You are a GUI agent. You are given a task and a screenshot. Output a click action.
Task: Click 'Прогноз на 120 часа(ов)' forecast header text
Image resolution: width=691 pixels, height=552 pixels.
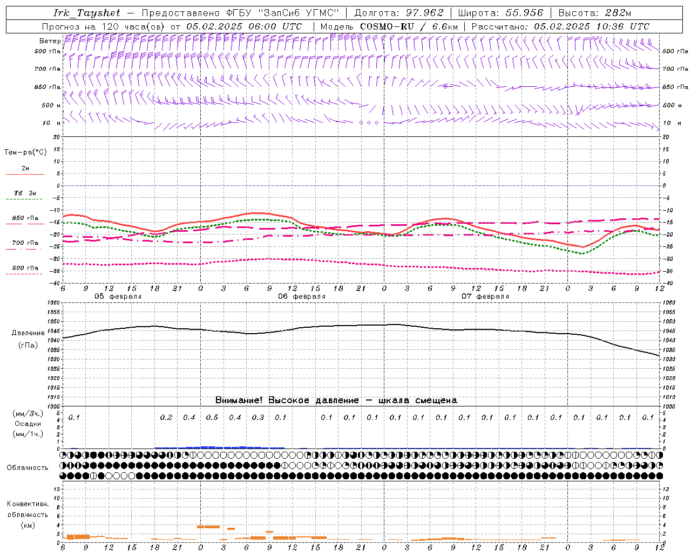click(104, 26)
